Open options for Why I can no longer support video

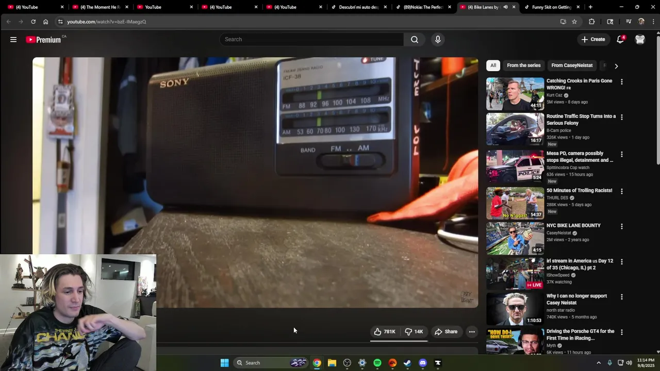tap(621, 297)
